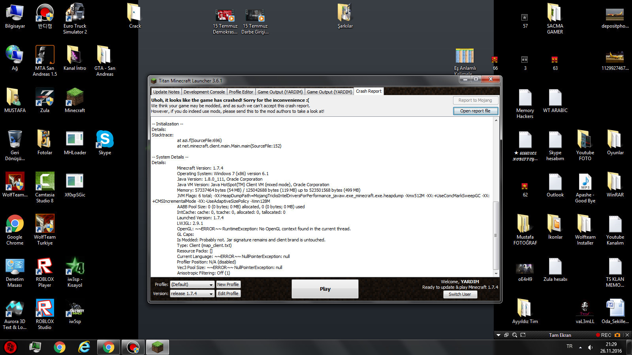Open the WinRAR folder icon
Image resolution: width=632 pixels, height=355 pixels.
615,185
